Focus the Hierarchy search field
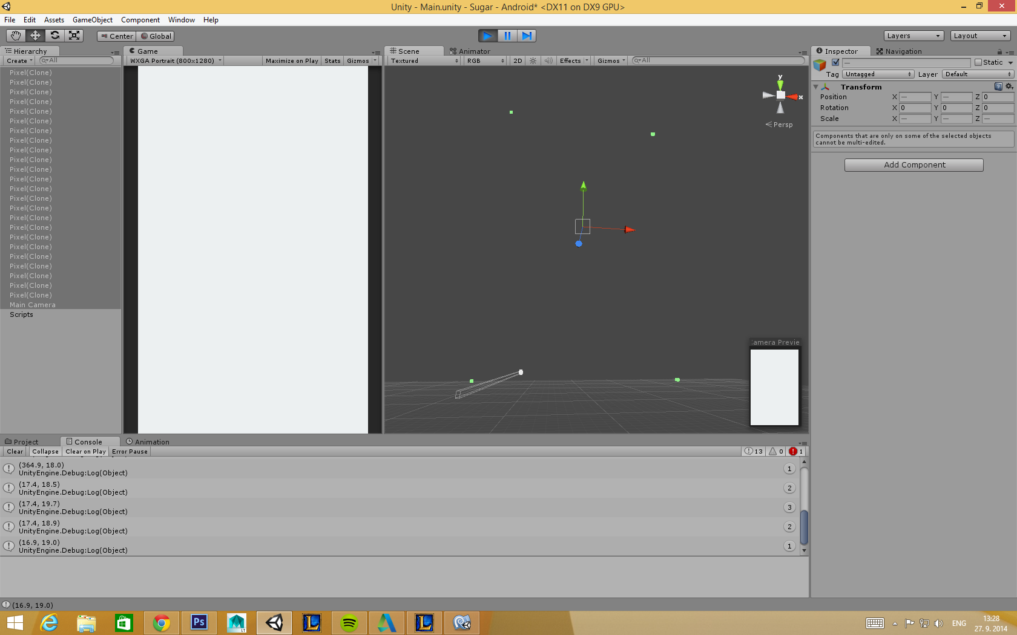The height and width of the screenshot is (635, 1017). pos(76,60)
